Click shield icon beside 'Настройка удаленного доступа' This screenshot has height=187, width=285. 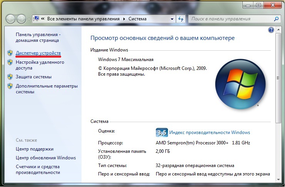[x=10, y=62]
